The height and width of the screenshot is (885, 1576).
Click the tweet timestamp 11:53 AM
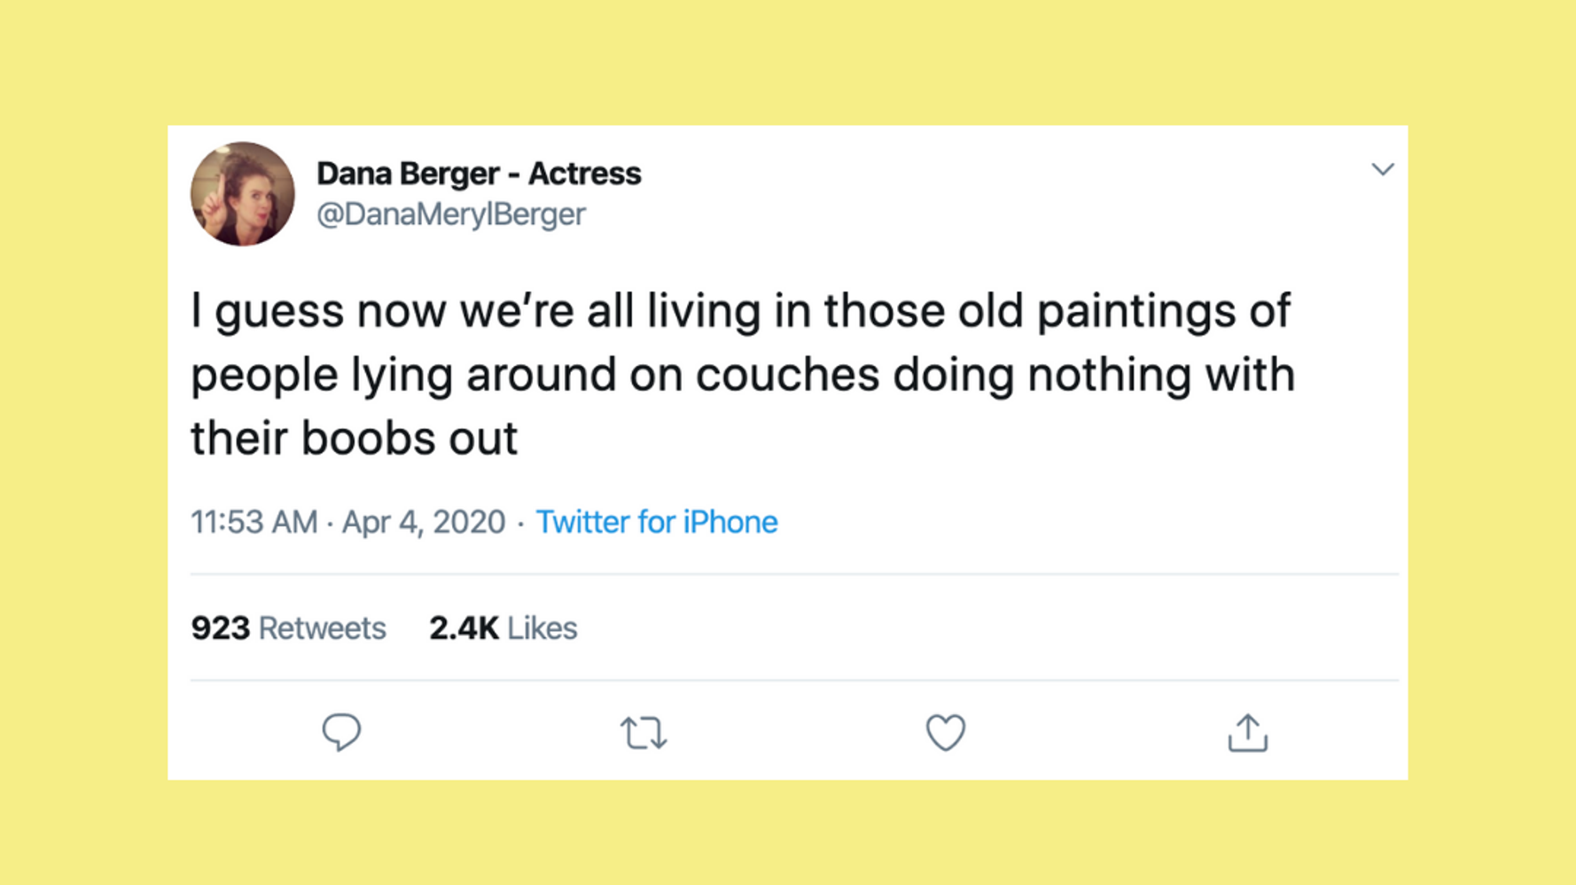(x=254, y=522)
